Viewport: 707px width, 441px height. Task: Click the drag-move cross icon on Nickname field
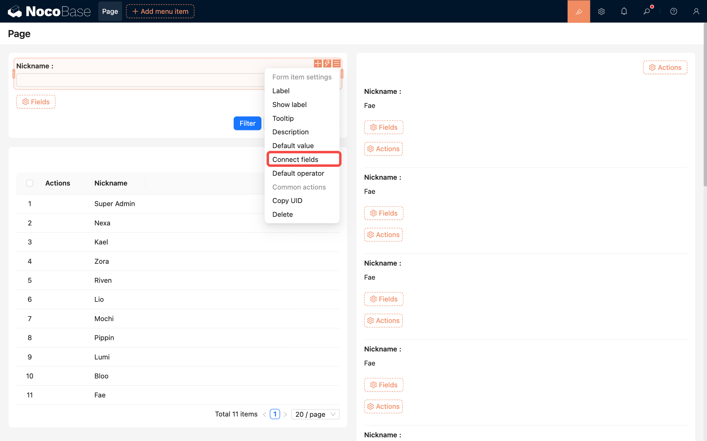[318, 63]
